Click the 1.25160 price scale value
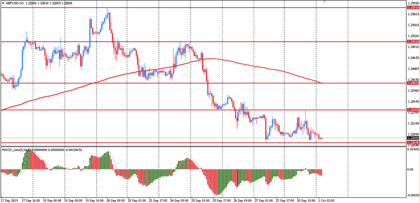The height and width of the screenshot is (203, 420). [413, 36]
